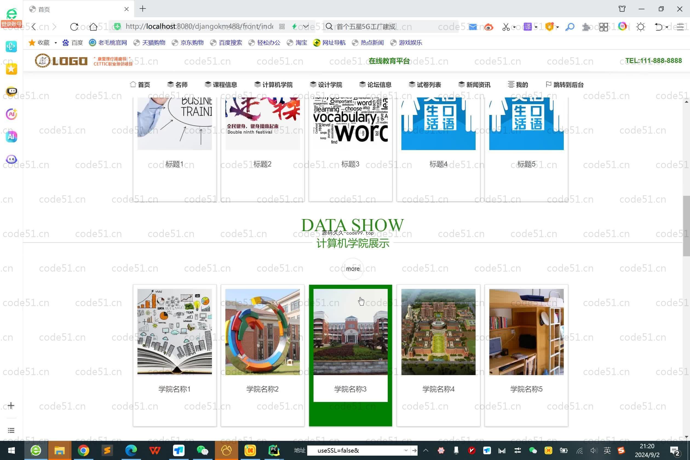
Task: Expand the address bar dropdown chevron
Action: (x=306, y=27)
